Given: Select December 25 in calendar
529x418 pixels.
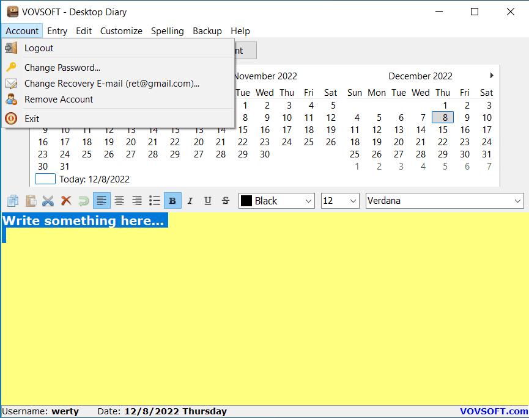Looking at the screenshot, I should (355, 154).
